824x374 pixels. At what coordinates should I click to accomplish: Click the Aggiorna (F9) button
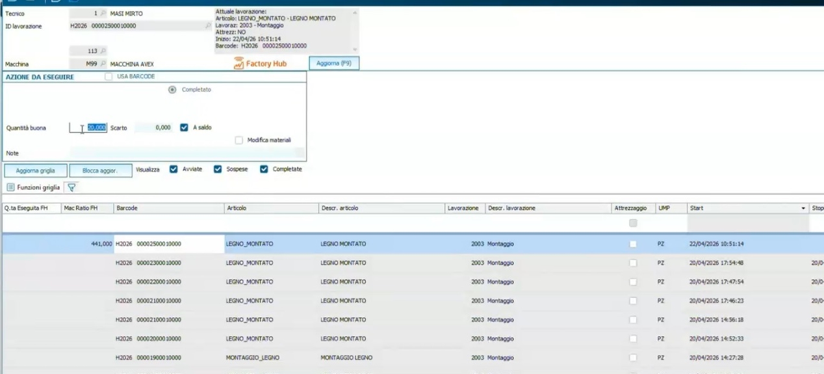point(334,63)
